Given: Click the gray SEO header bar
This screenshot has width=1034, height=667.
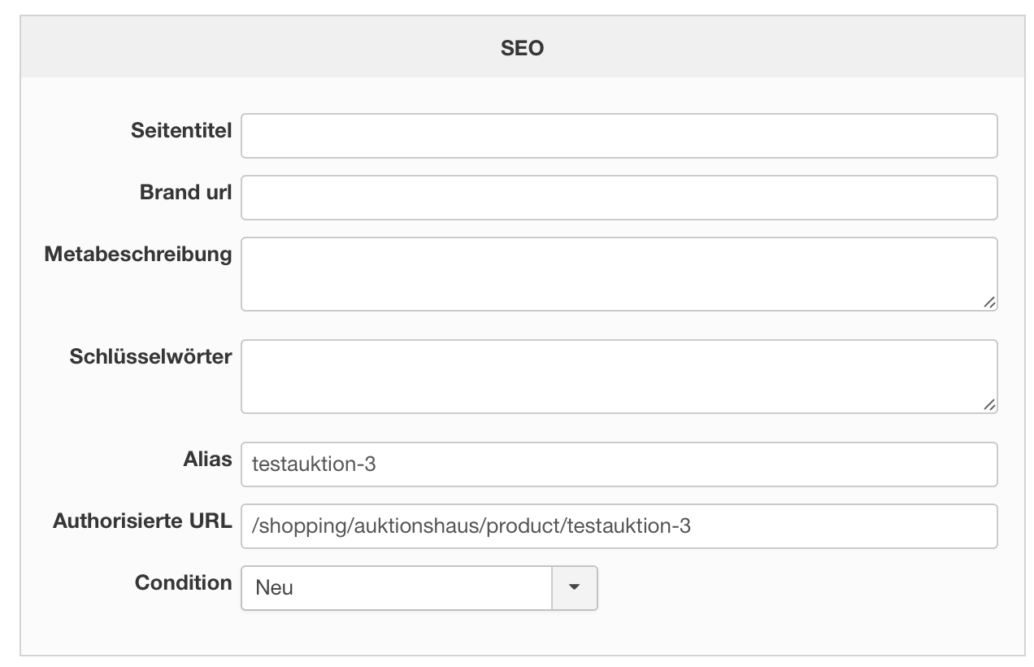Looking at the screenshot, I should coord(244,49).
